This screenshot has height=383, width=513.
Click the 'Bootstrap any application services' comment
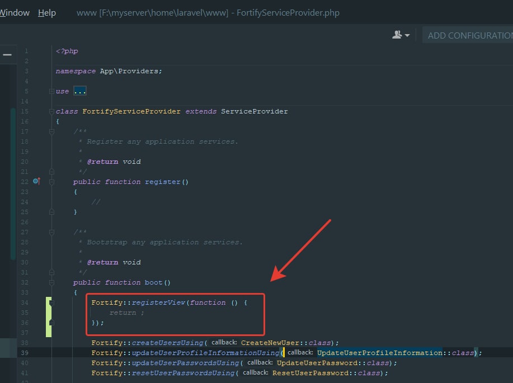click(164, 242)
